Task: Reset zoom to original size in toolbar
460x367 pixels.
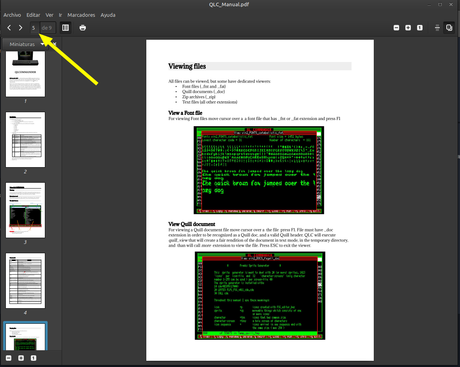Action: pos(420,28)
